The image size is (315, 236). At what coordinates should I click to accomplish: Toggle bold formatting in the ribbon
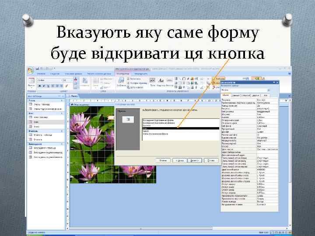[40, 86]
